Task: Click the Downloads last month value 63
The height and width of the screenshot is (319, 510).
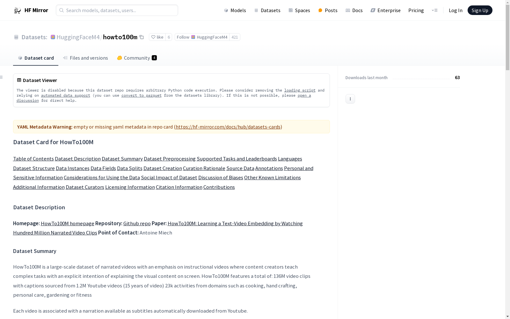Action: (x=457, y=78)
